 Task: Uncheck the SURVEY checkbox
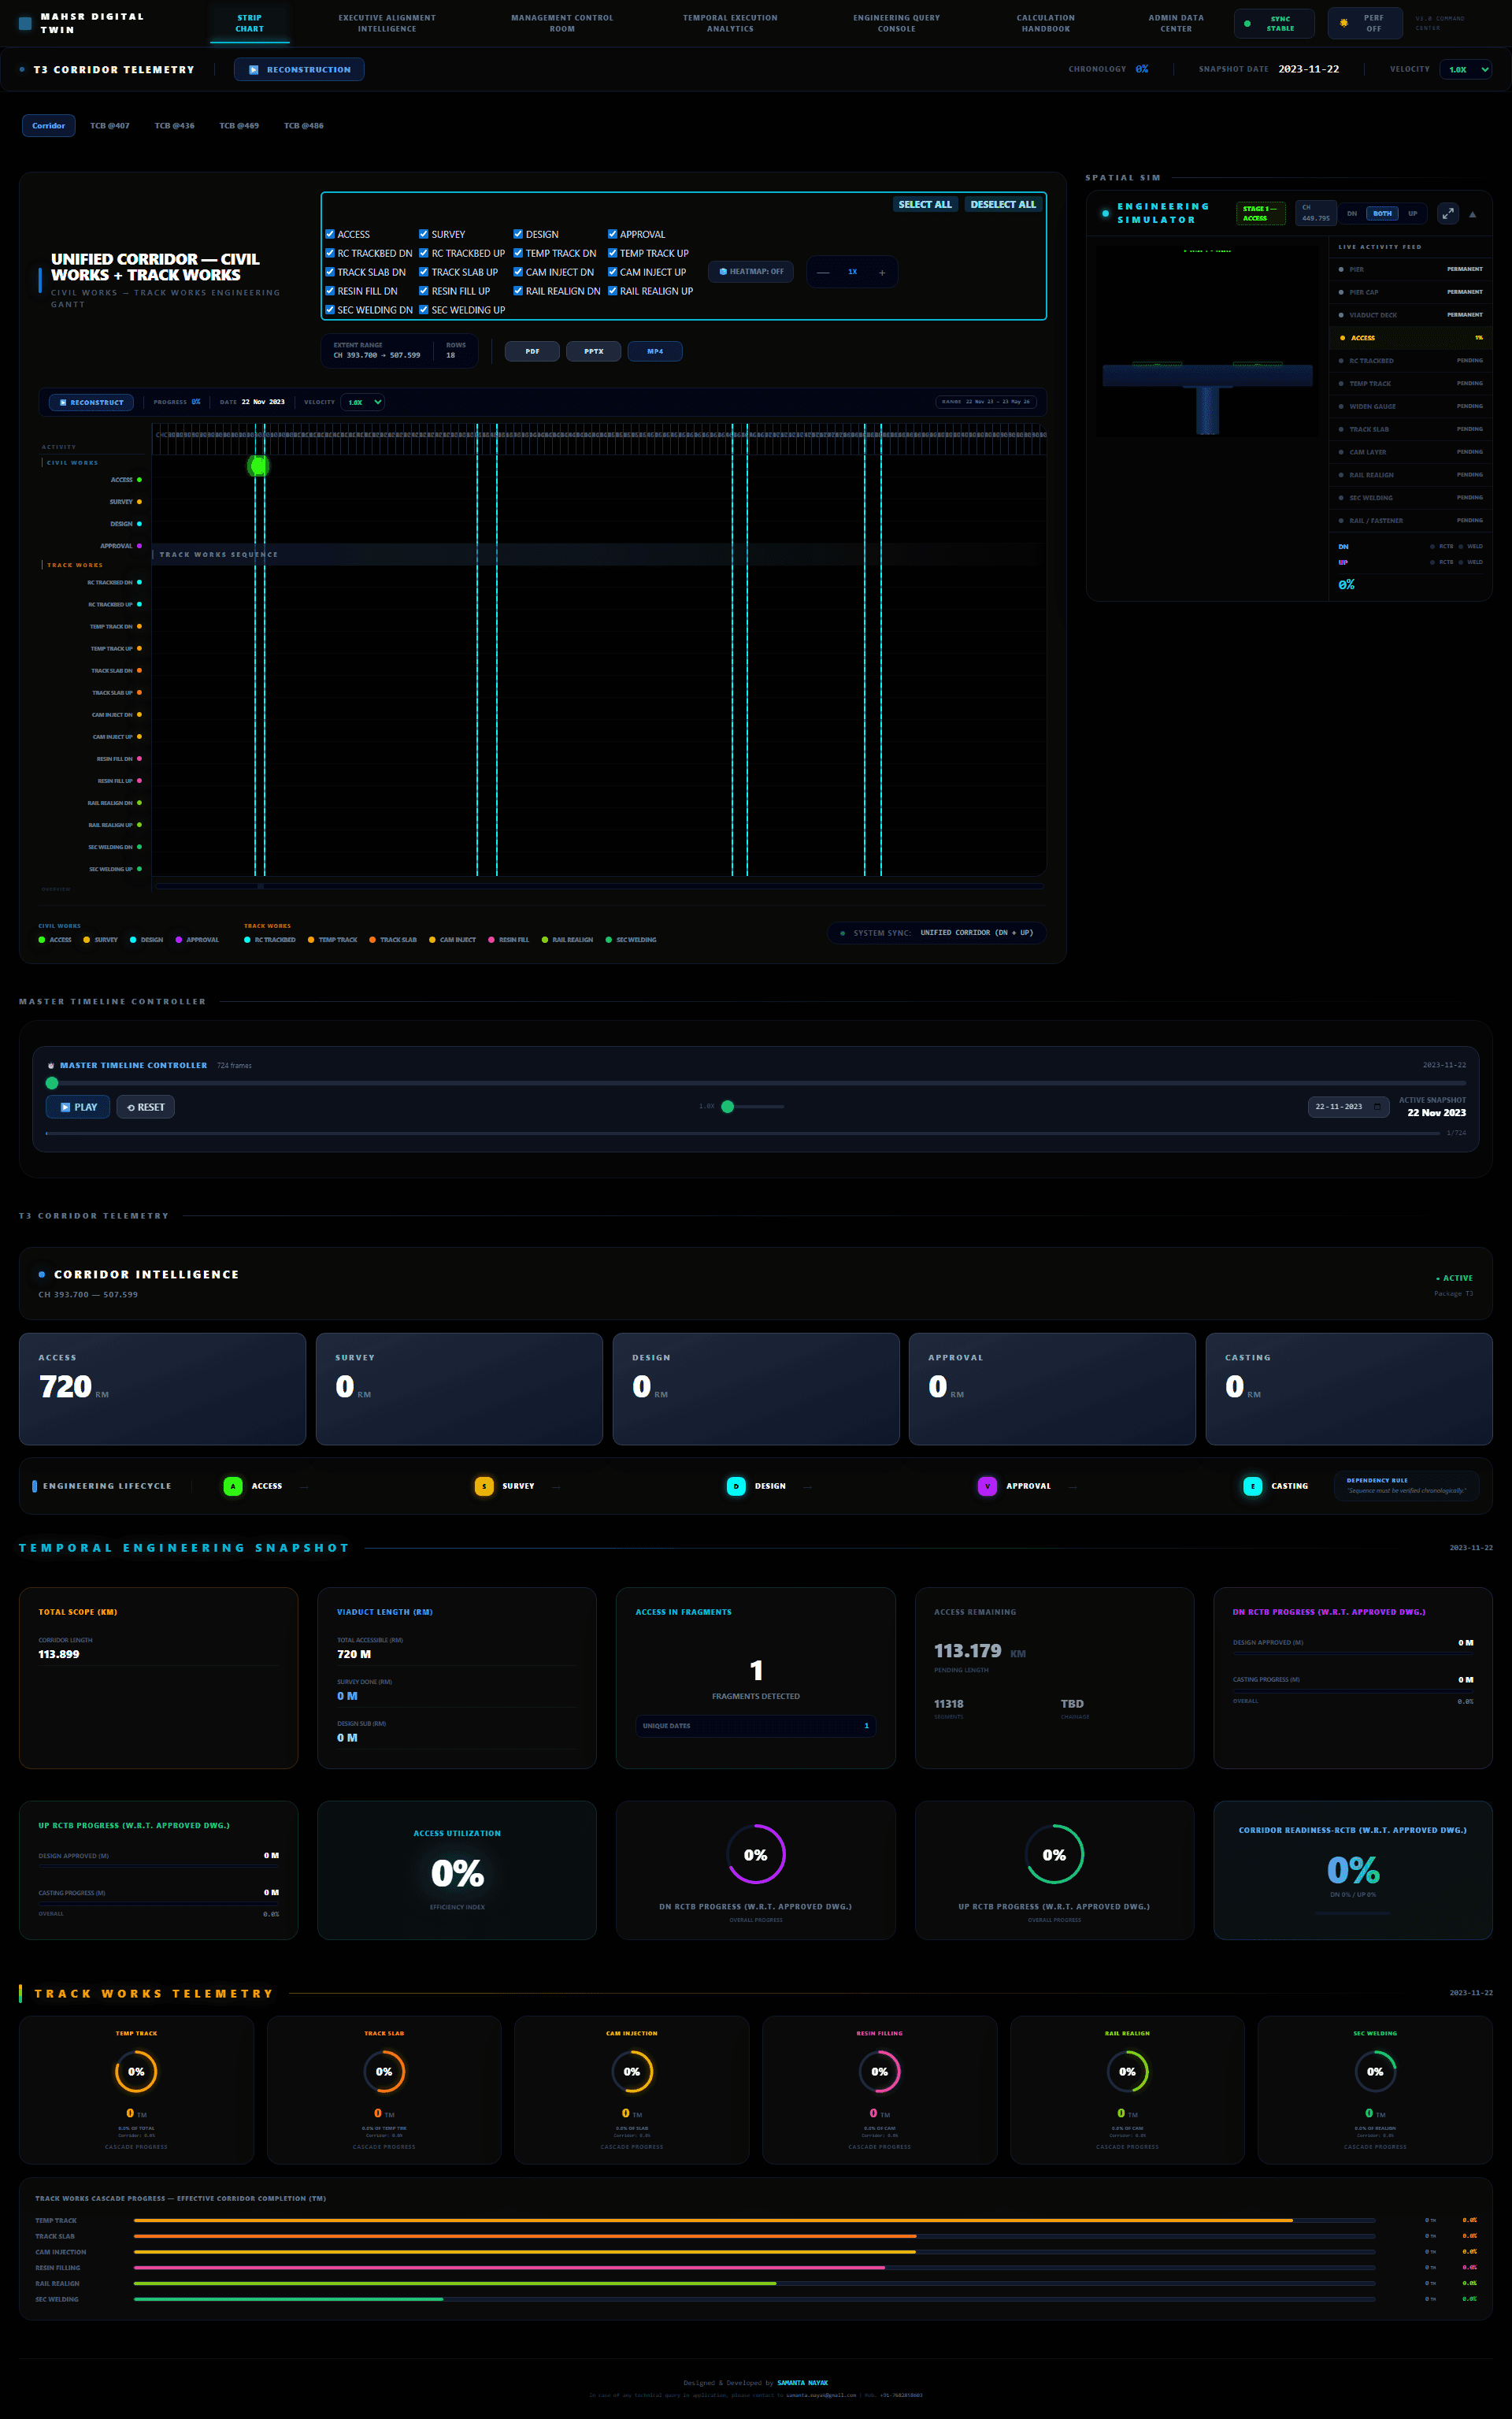pos(424,234)
